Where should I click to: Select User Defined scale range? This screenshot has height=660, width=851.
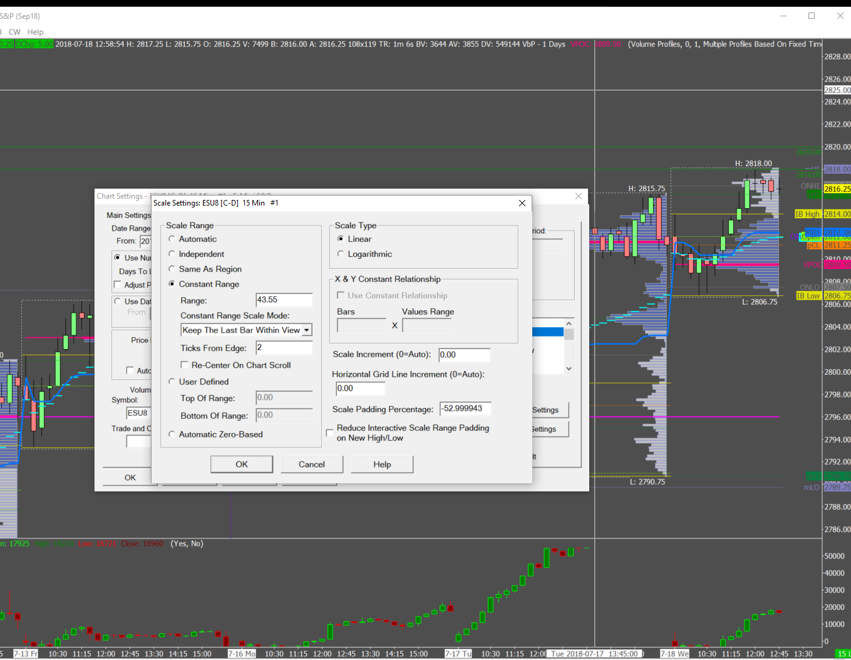tap(172, 382)
